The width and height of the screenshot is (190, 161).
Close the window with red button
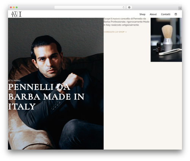11,7
